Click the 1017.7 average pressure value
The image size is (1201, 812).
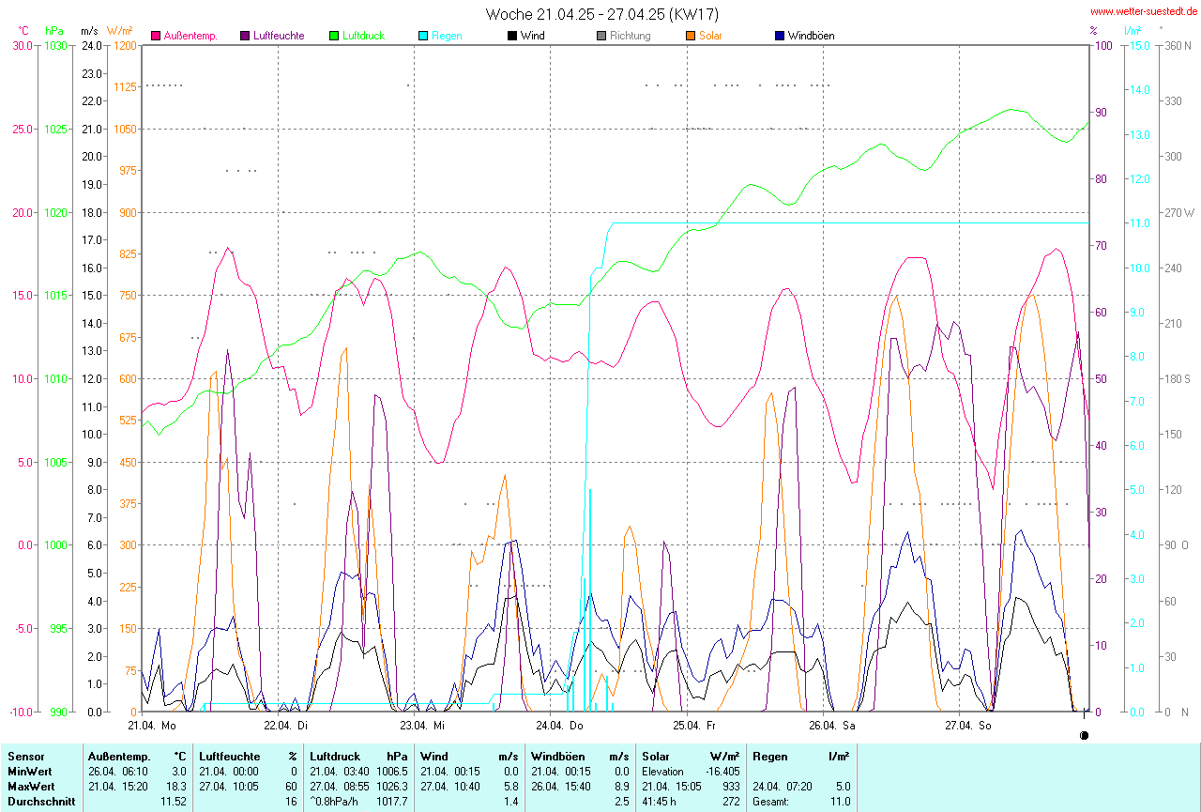[x=392, y=802]
